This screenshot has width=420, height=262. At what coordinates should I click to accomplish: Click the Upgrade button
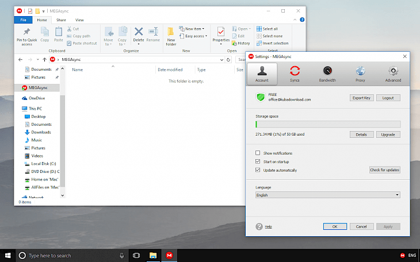point(388,134)
